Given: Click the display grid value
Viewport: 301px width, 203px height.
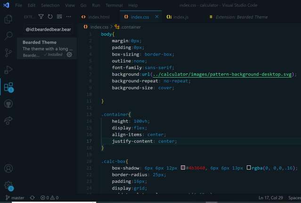Looking at the screenshot, I should tap(139, 188).
